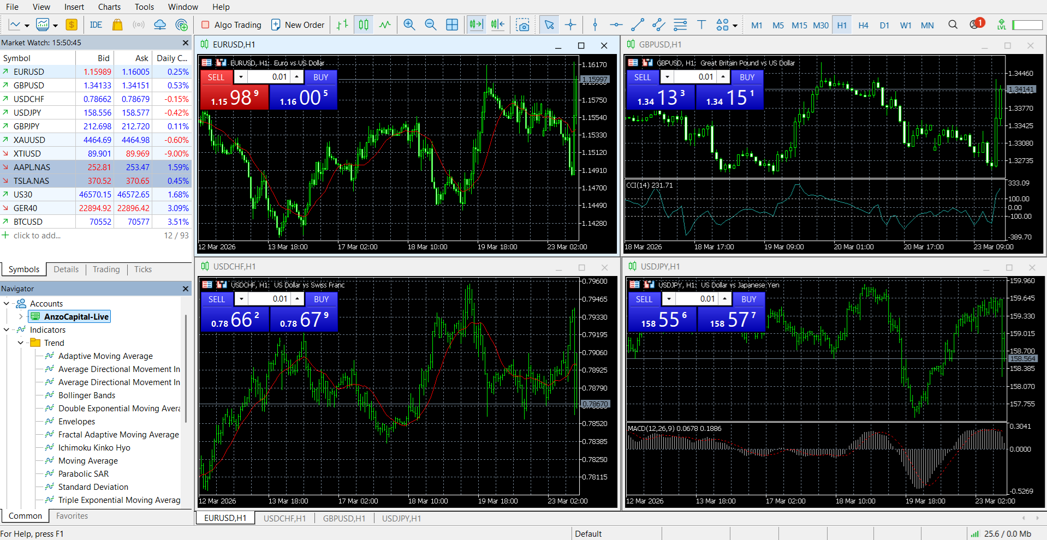Switch chart to bar chart mode
Image resolution: width=1047 pixels, height=540 pixels.
coord(342,25)
